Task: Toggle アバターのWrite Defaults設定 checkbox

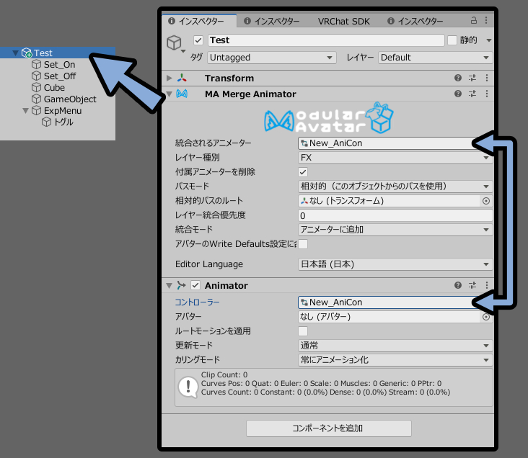Action: point(303,244)
